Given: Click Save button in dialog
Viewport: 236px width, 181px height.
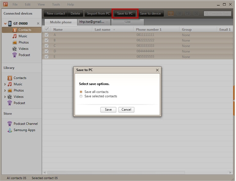Looking at the screenshot, I should coord(108,110).
